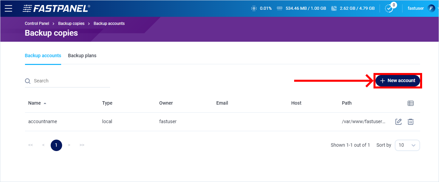Click the Backup accounts breadcrumb
Viewport: 439px width, 182px height.
[109, 24]
